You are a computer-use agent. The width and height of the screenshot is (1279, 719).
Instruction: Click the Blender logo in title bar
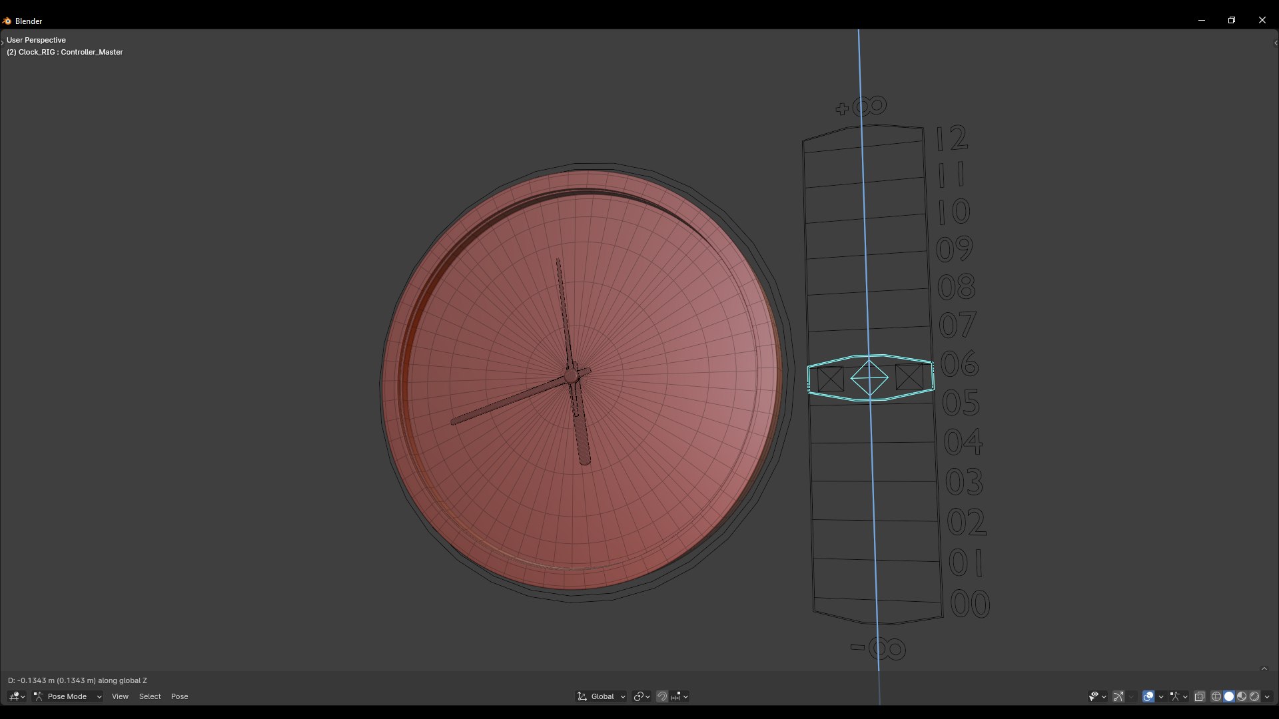tap(7, 21)
